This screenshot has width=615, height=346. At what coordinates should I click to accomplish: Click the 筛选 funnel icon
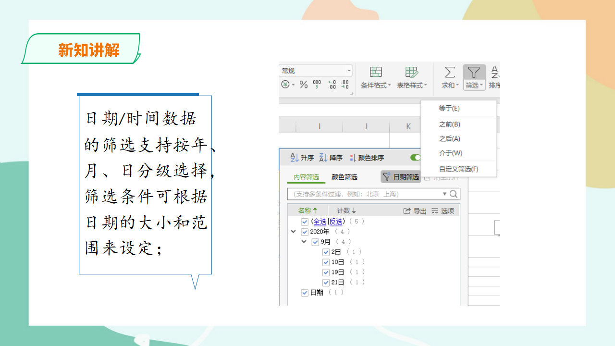pyautogui.click(x=474, y=72)
